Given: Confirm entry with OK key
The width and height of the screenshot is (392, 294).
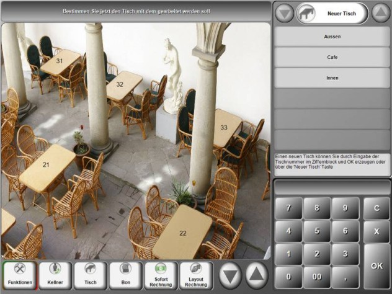Looking at the screenshot, I should click(376, 266).
